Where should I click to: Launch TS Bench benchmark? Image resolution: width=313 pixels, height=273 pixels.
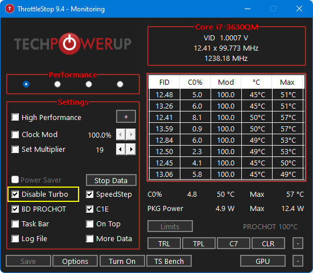pyautogui.click(x=169, y=261)
